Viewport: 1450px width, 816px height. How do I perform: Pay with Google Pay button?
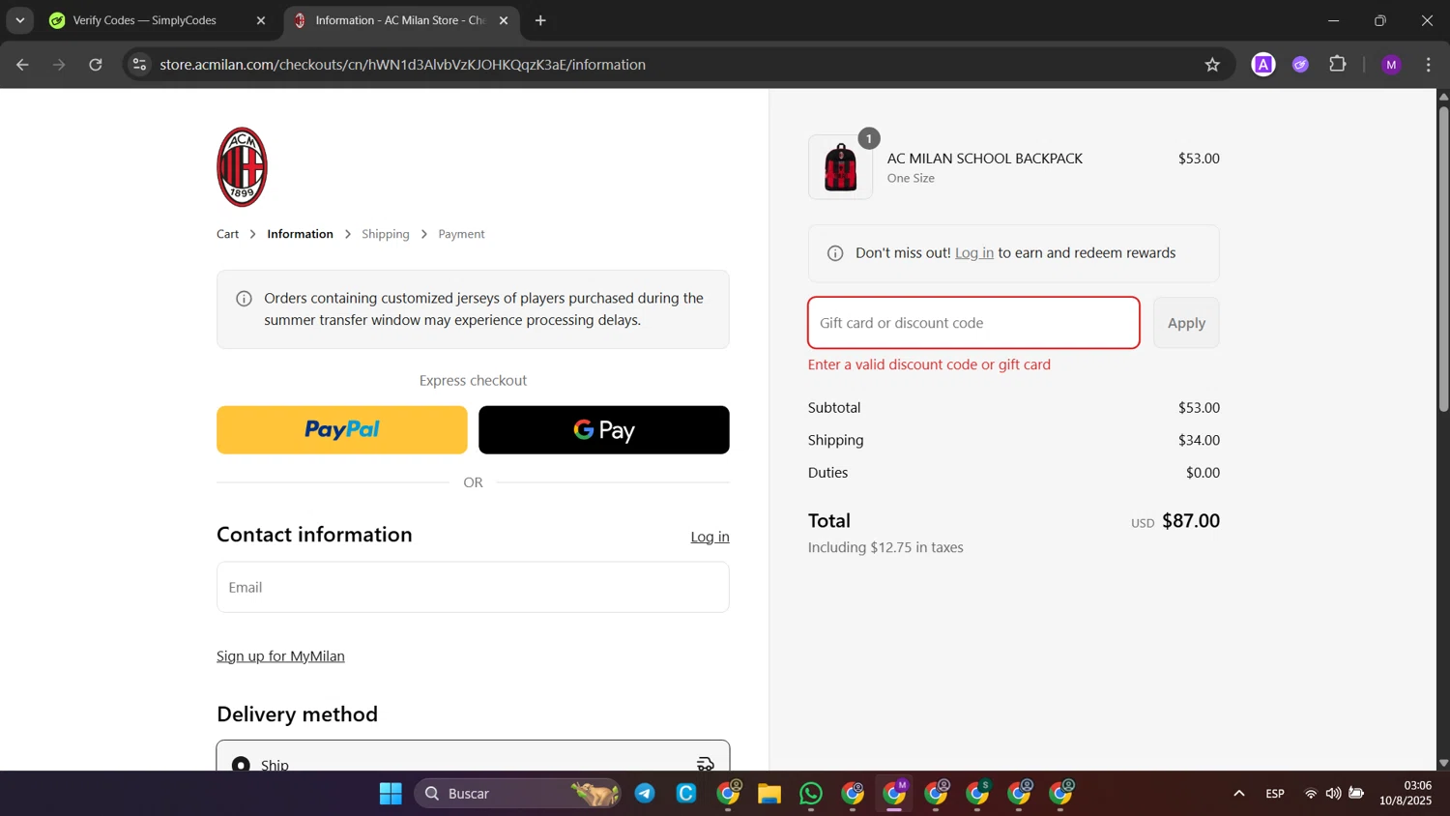(604, 430)
